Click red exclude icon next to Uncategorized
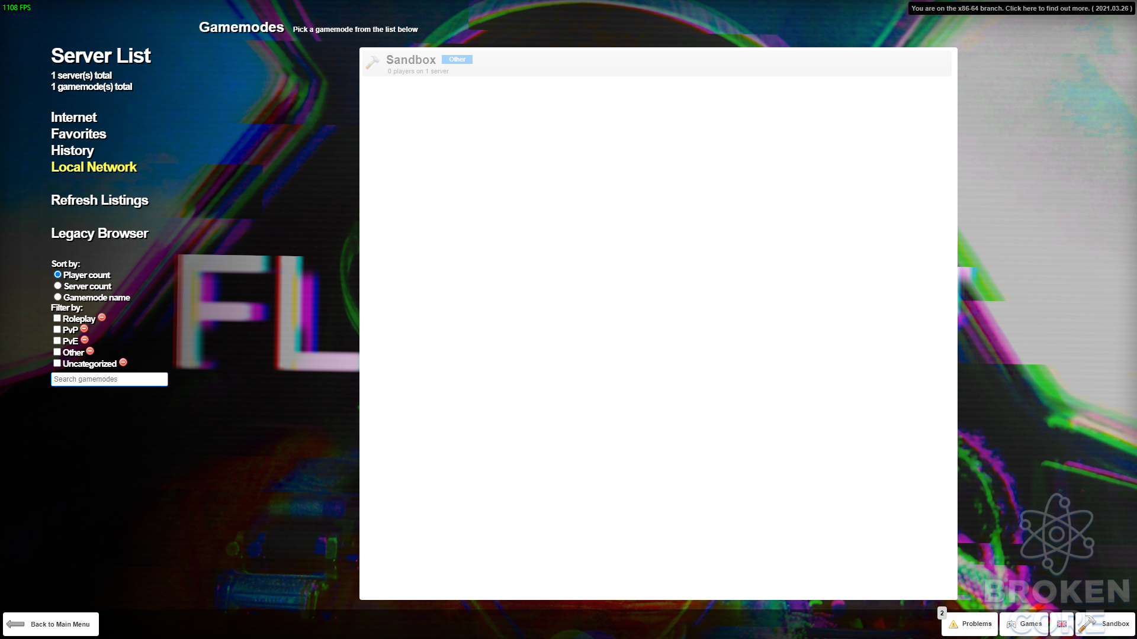The image size is (1137, 639). [123, 362]
